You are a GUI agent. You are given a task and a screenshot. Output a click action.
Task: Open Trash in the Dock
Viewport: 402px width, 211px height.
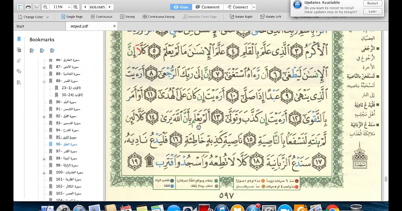click(x=356, y=208)
